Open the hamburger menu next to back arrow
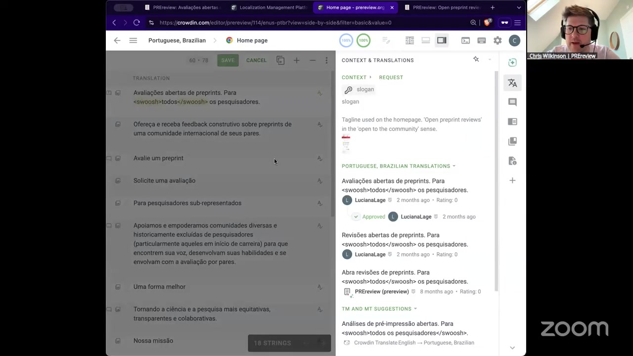633x356 pixels. click(133, 41)
